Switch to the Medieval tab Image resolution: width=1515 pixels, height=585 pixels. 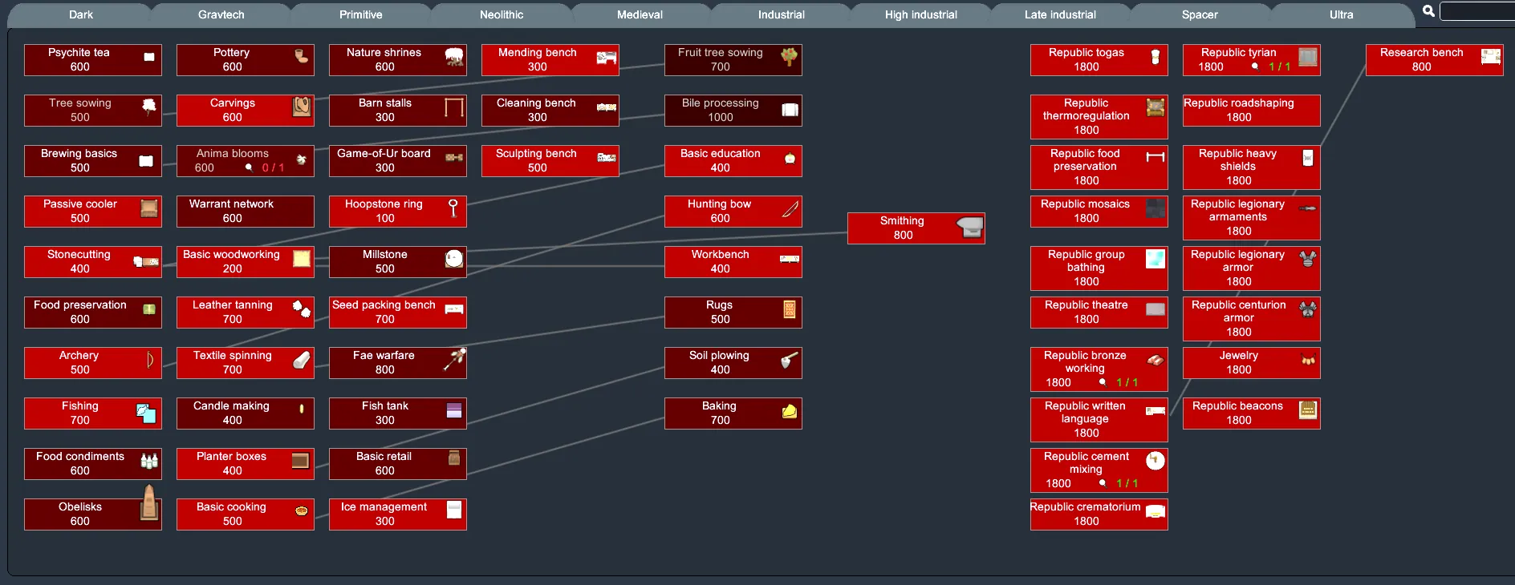[640, 14]
